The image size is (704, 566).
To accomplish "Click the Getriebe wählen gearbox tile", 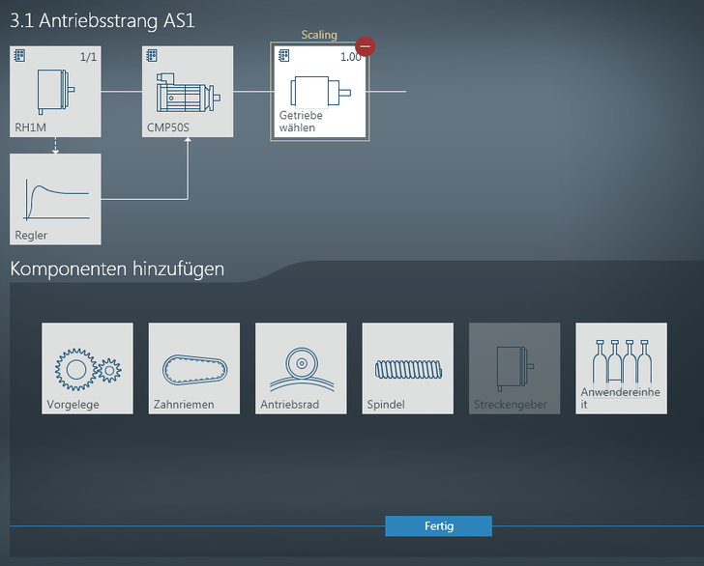I will coord(319,93).
